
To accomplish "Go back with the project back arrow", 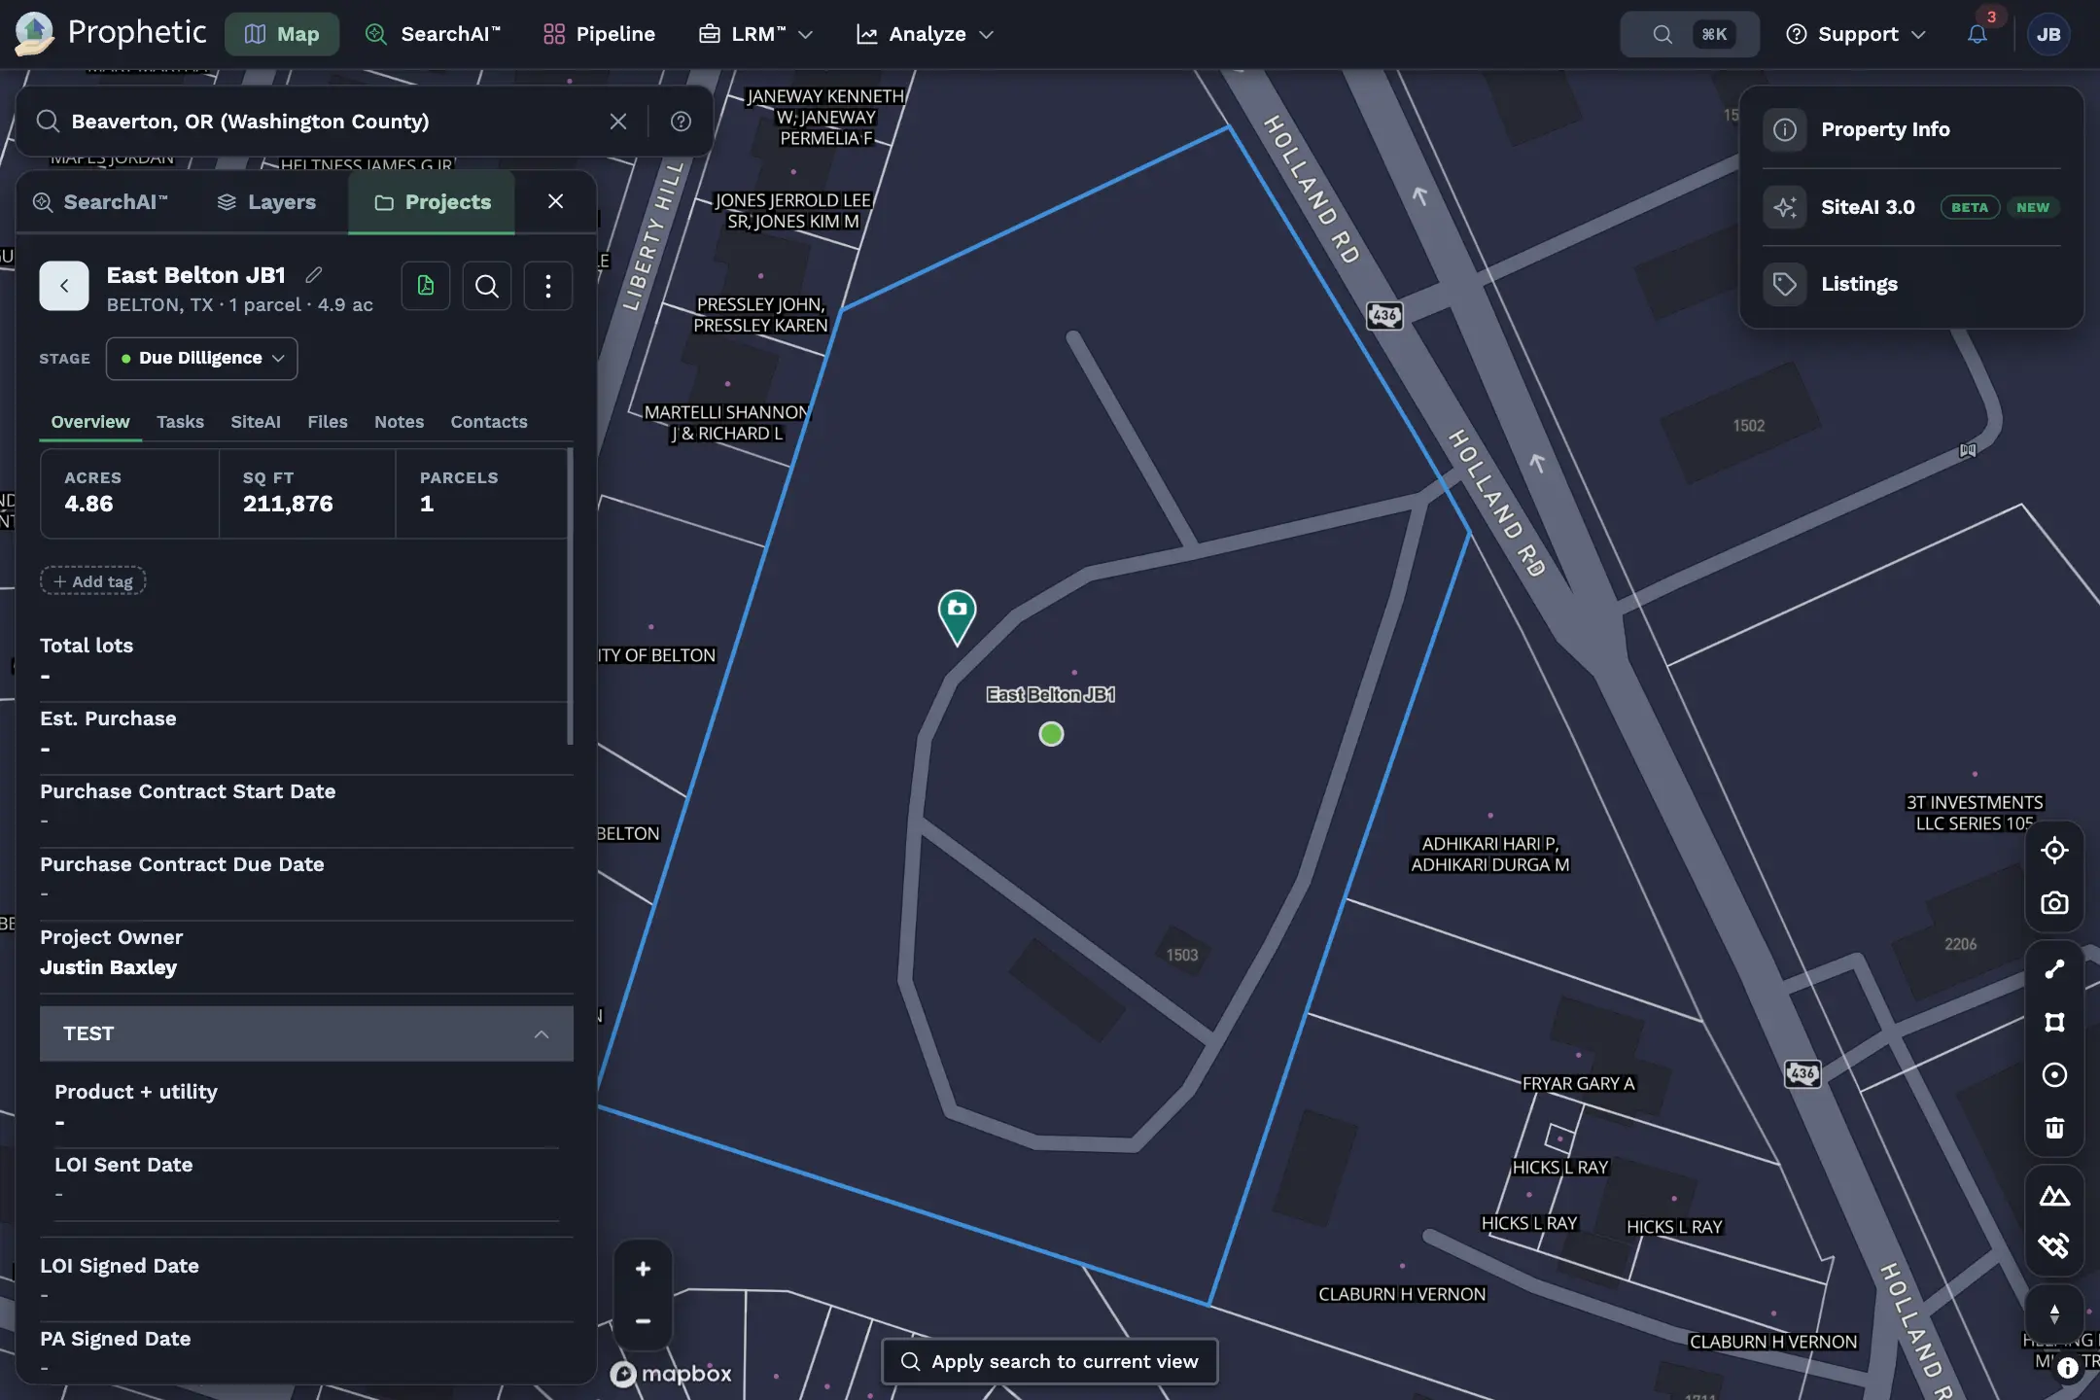I will pyautogui.click(x=64, y=286).
